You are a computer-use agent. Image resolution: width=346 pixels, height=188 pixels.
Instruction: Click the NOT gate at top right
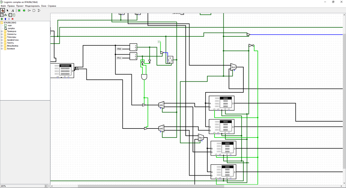[251, 45]
